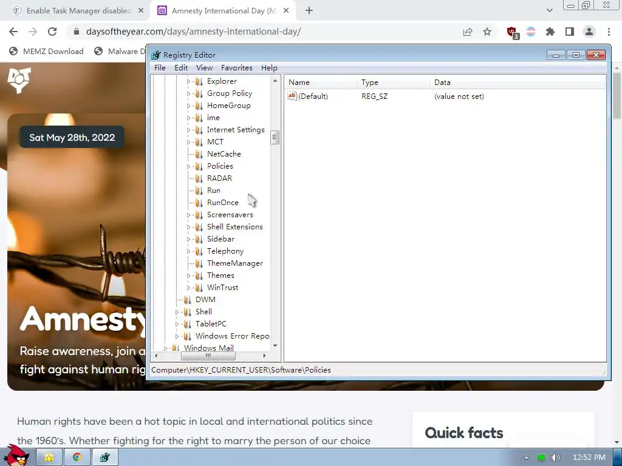Click the (value not set) data cell

pos(459,96)
